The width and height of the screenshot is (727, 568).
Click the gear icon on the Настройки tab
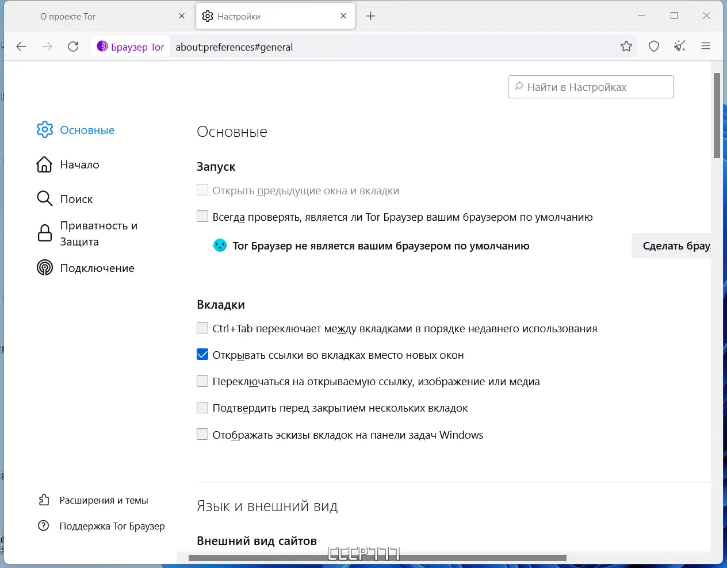pyautogui.click(x=208, y=16)
